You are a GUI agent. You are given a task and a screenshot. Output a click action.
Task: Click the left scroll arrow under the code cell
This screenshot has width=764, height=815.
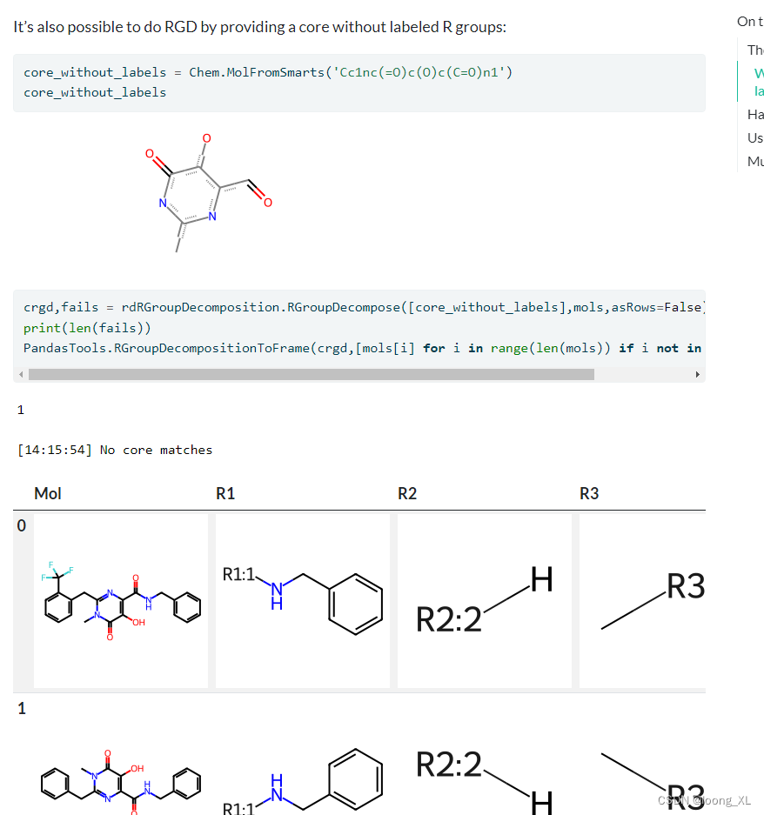coord(21,374)
